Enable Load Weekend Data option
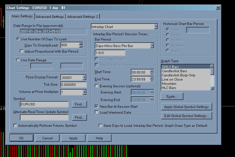Viewport: 235px width, 157px height. click(97, 113)
